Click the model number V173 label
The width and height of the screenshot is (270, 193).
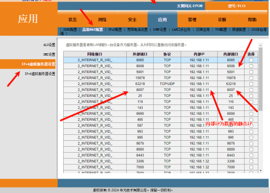(237, 6)
